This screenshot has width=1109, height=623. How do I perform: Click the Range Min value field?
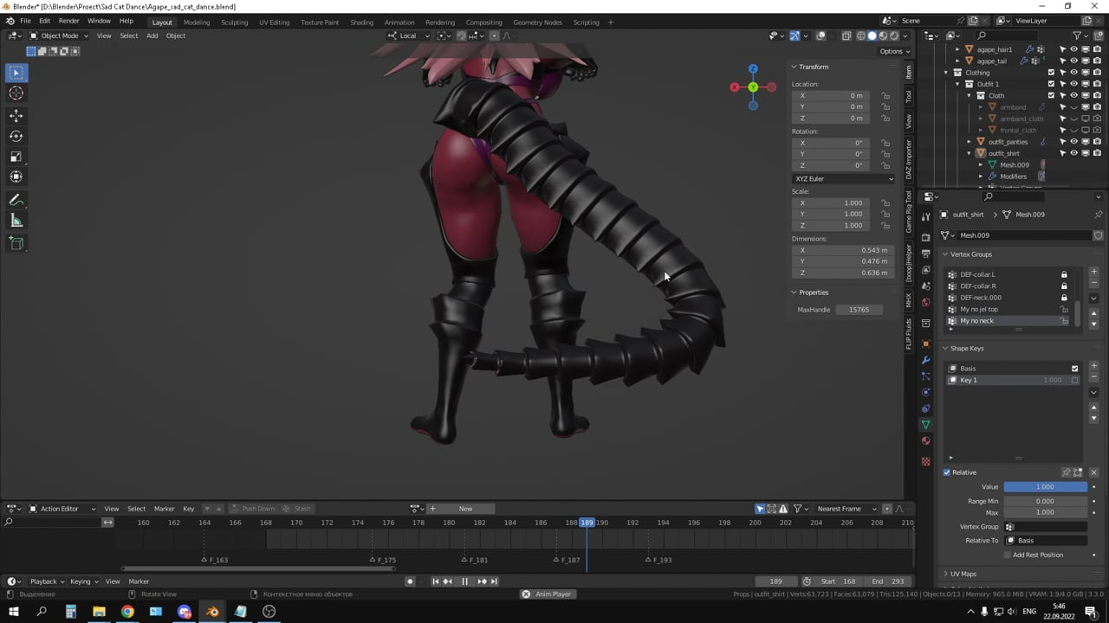click(x=1046, y=501)
